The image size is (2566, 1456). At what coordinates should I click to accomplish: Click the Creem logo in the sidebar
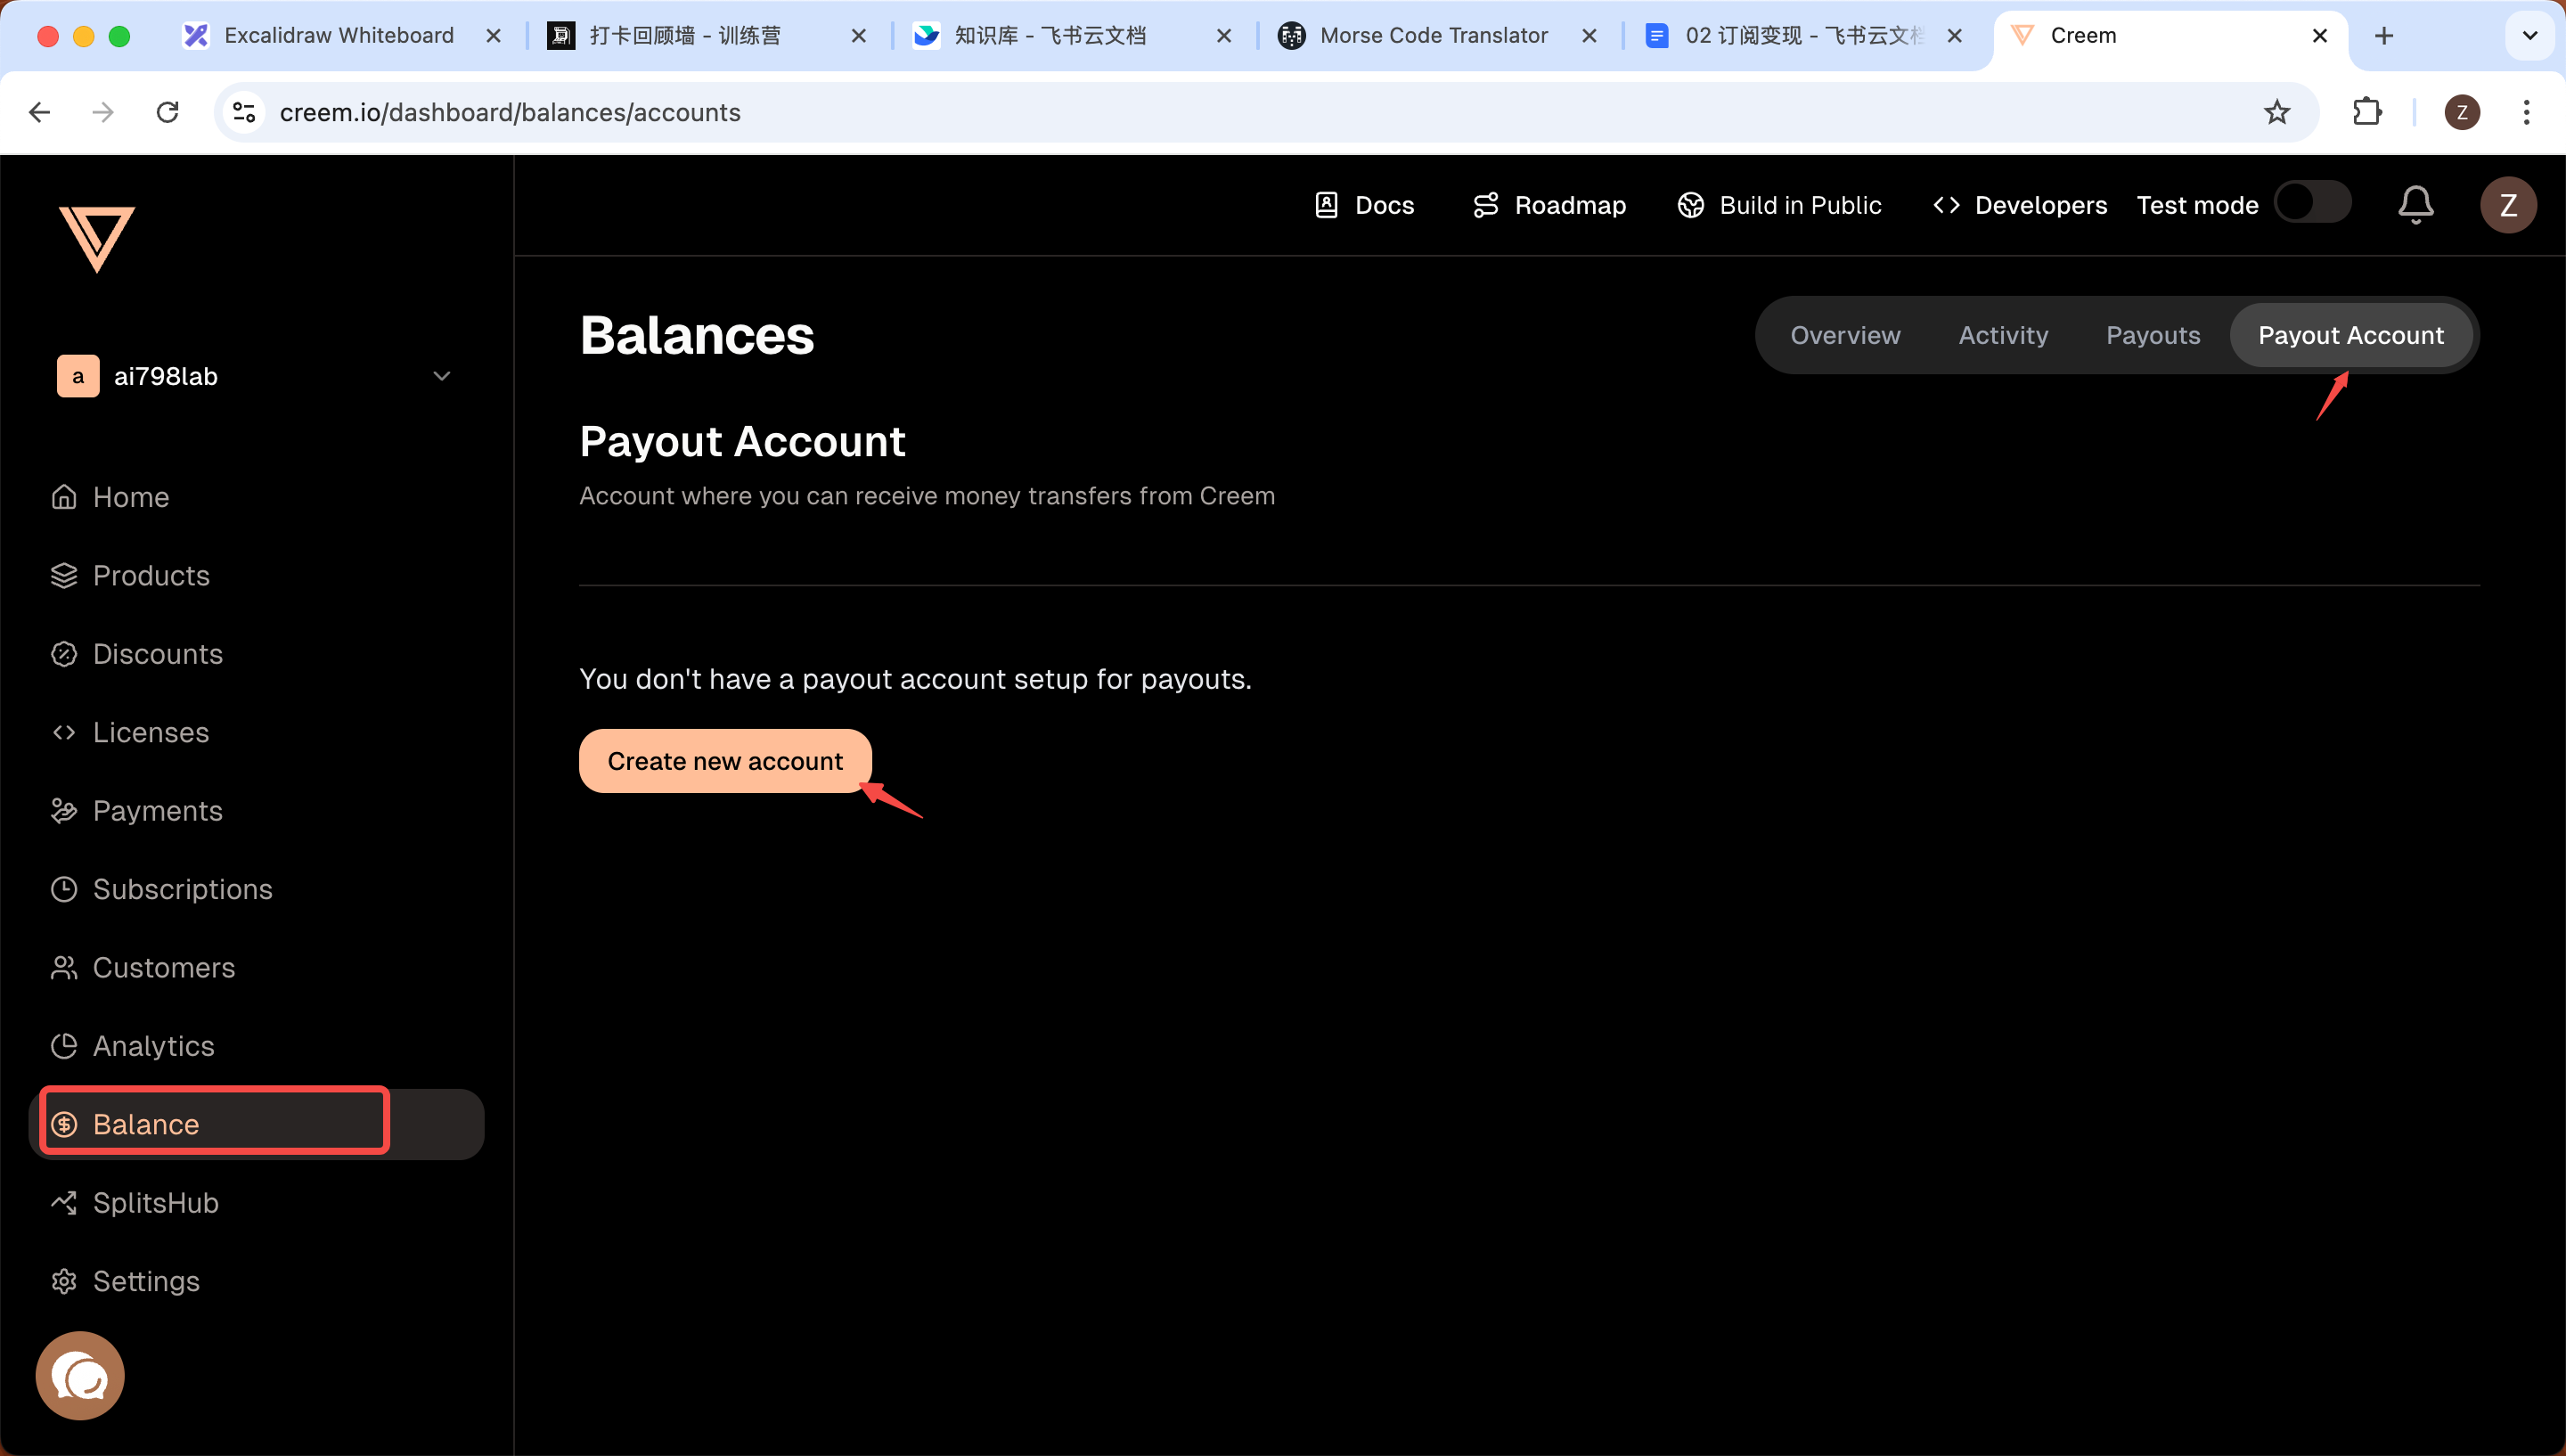pos(97,239)
